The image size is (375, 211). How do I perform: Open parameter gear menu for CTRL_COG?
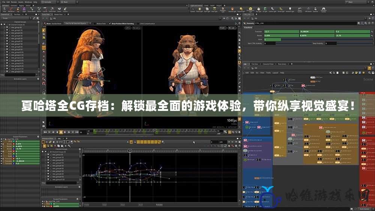358,23
